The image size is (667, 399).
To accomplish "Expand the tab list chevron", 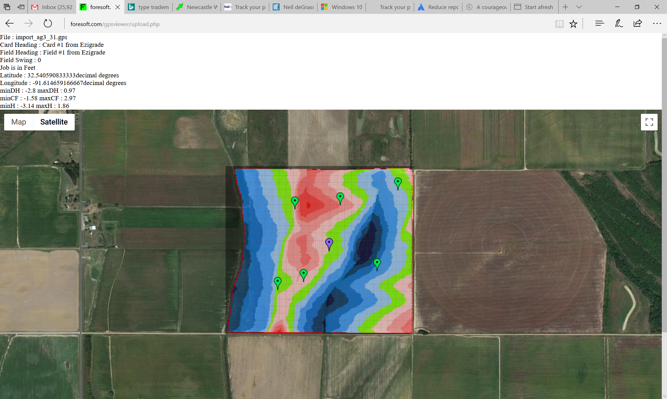I will tap(579, 7).
